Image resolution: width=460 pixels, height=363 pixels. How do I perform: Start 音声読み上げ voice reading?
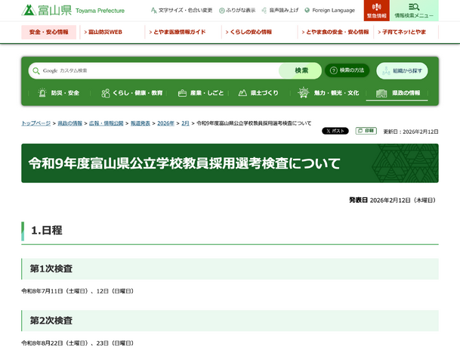point(280,11)
